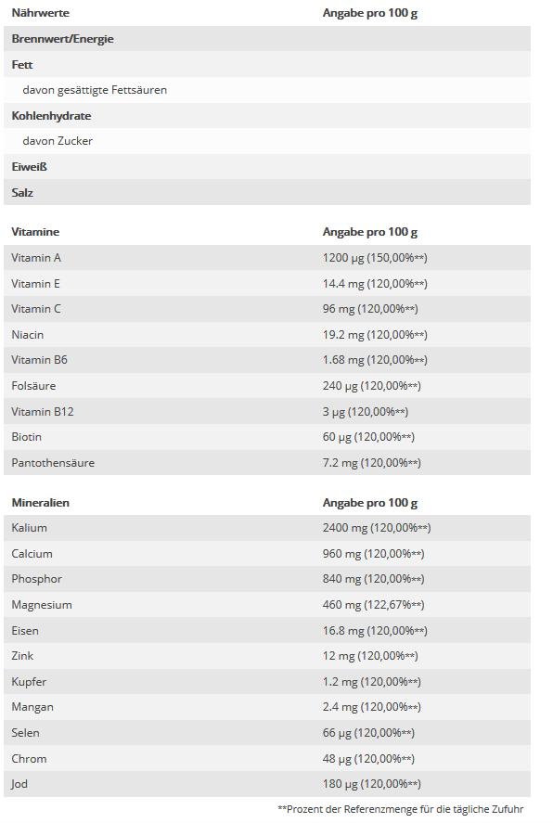Select the davon Zucker row
This screenshot has width=553, height=823.
click(x=267, y=141)
